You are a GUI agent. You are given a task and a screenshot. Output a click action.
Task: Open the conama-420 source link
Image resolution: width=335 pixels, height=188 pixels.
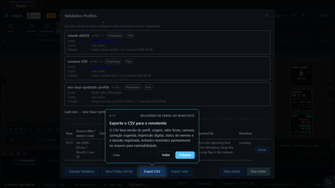pos(100,67)
